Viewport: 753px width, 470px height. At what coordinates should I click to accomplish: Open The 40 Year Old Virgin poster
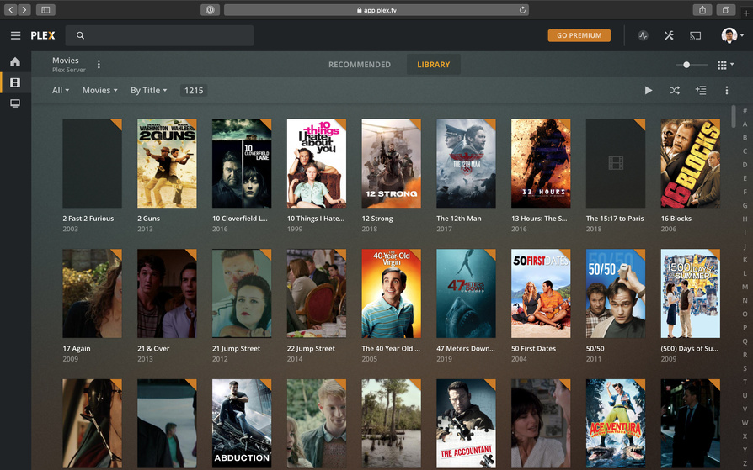coord(391,293)
